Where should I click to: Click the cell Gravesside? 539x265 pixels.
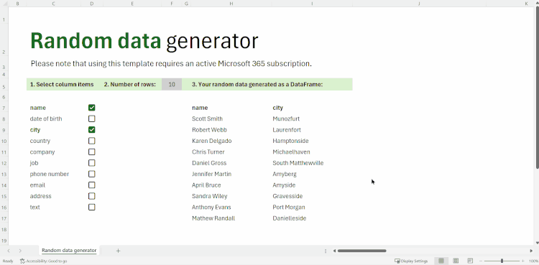pyautogui.click(x=287, y=196)
